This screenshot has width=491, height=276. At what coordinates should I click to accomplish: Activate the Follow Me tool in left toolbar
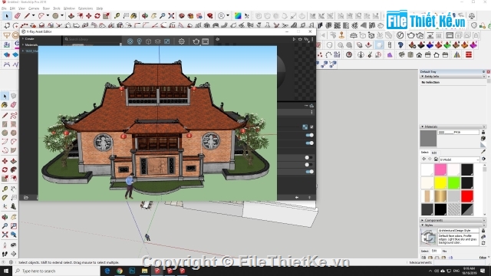point(14,170)
